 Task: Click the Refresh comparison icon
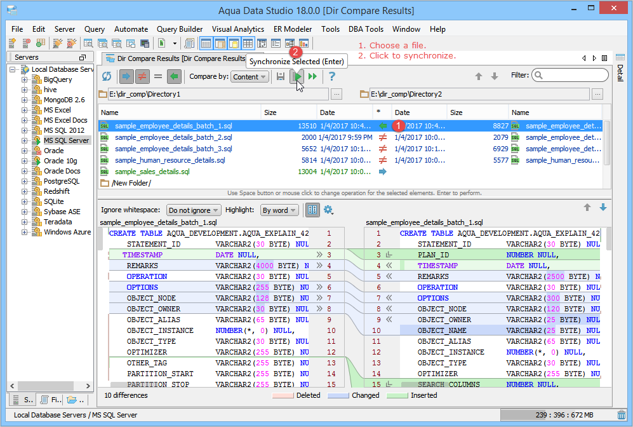(107, 76)
